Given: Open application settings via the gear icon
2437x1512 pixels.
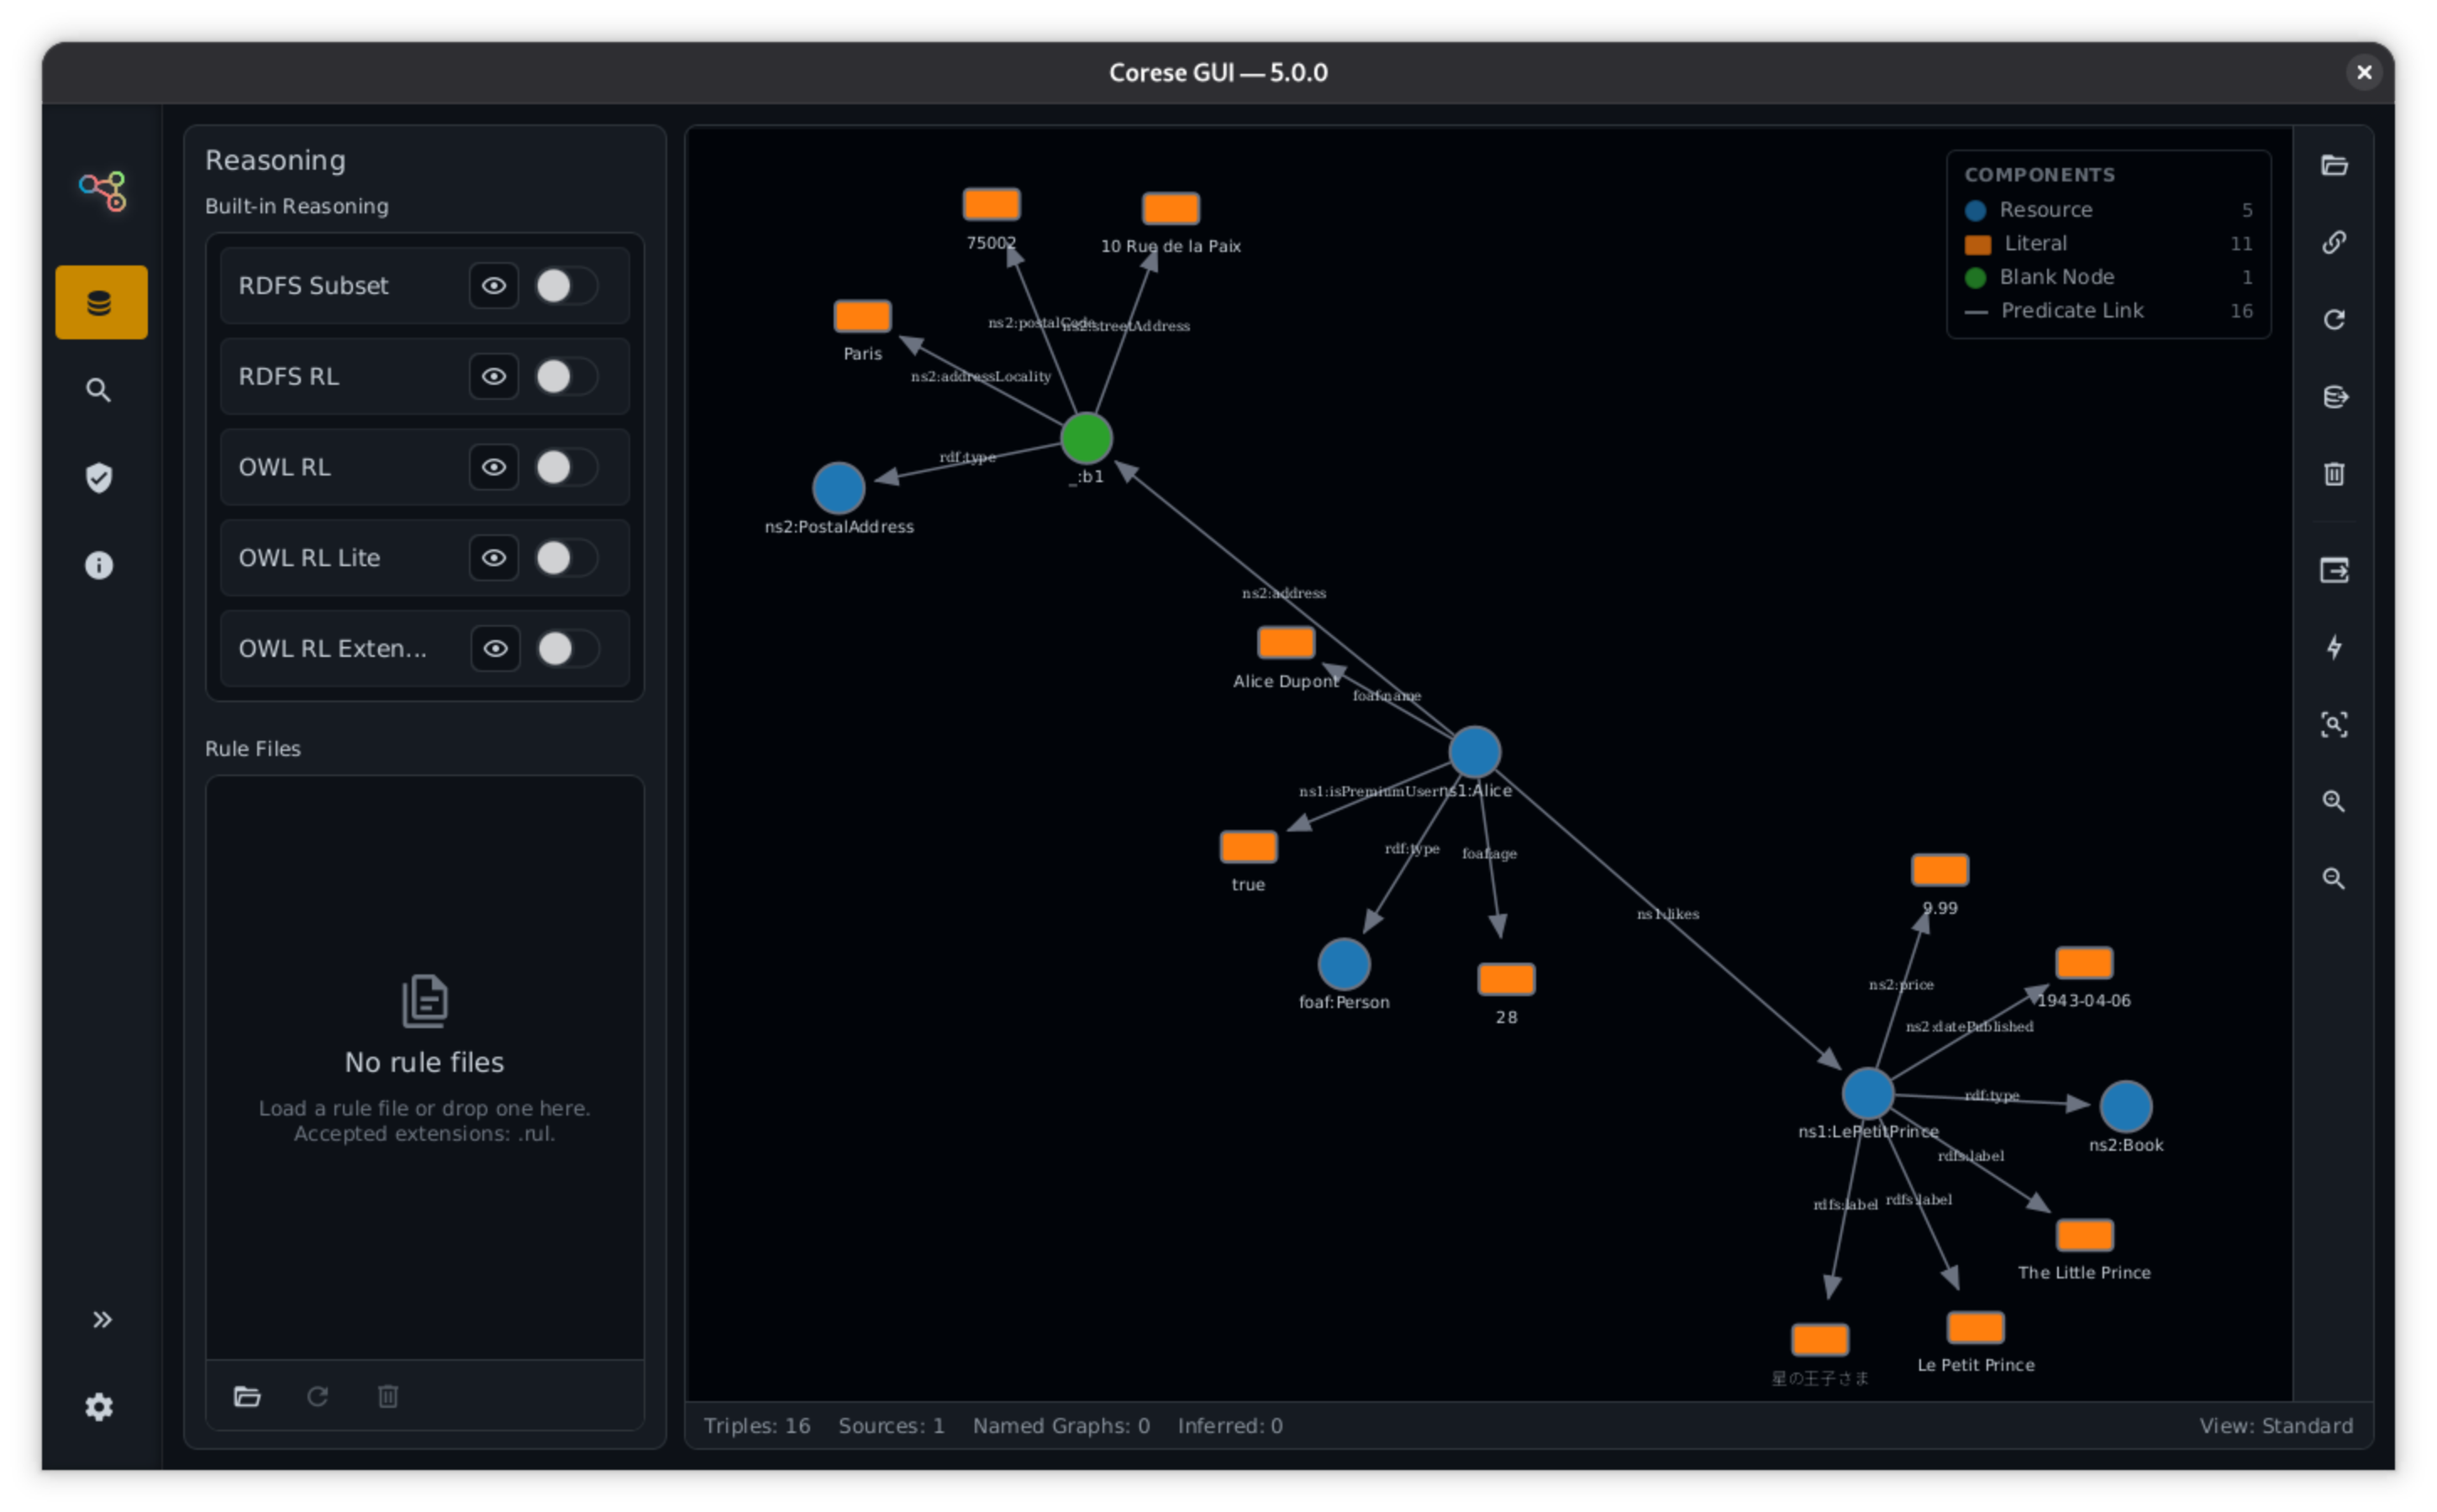Looking at the screenshot, I should (x=99, y=1407).
